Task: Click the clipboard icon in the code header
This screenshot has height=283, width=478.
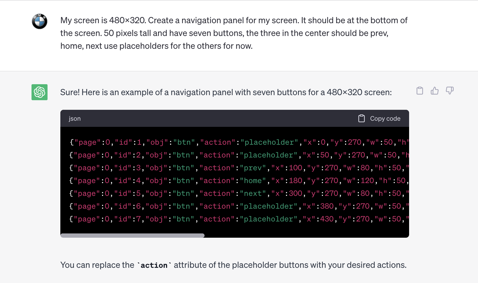Action: tap(362, 118)
